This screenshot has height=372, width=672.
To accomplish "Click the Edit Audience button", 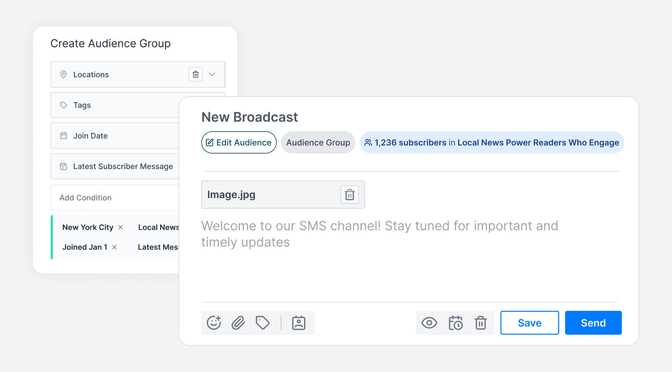I will tap(239, 143).
